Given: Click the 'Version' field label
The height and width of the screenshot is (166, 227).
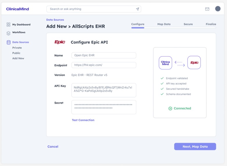Looking at the screenshot, I should tap(60, 75).
